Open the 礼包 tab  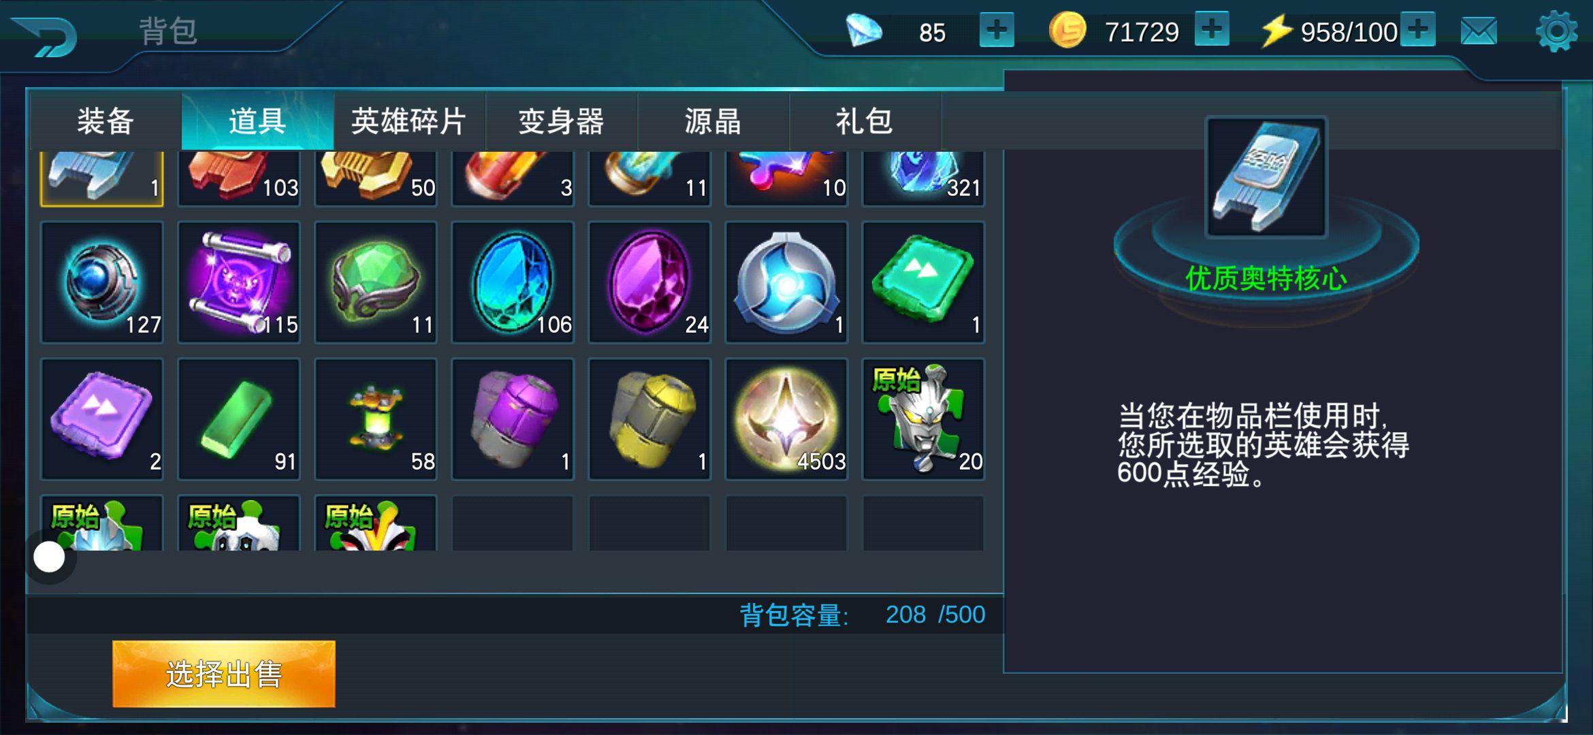[865, 121]
